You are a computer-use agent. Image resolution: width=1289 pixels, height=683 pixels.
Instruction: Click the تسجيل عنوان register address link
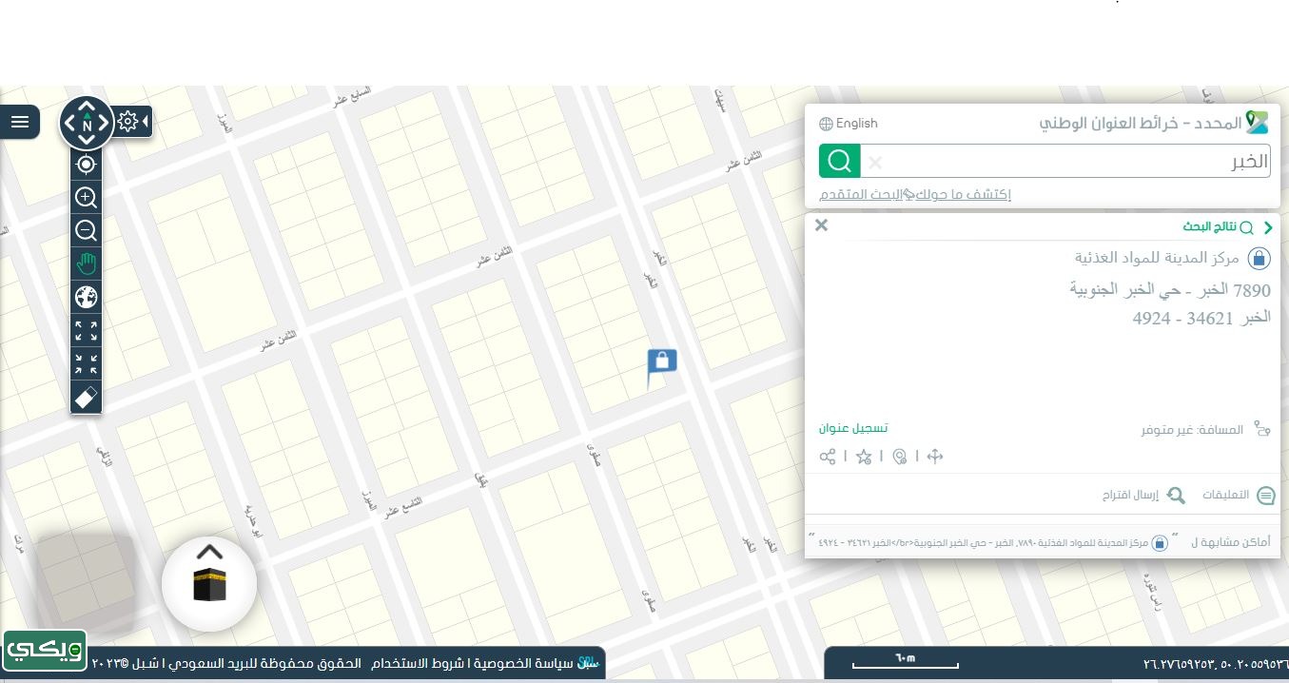853,428
